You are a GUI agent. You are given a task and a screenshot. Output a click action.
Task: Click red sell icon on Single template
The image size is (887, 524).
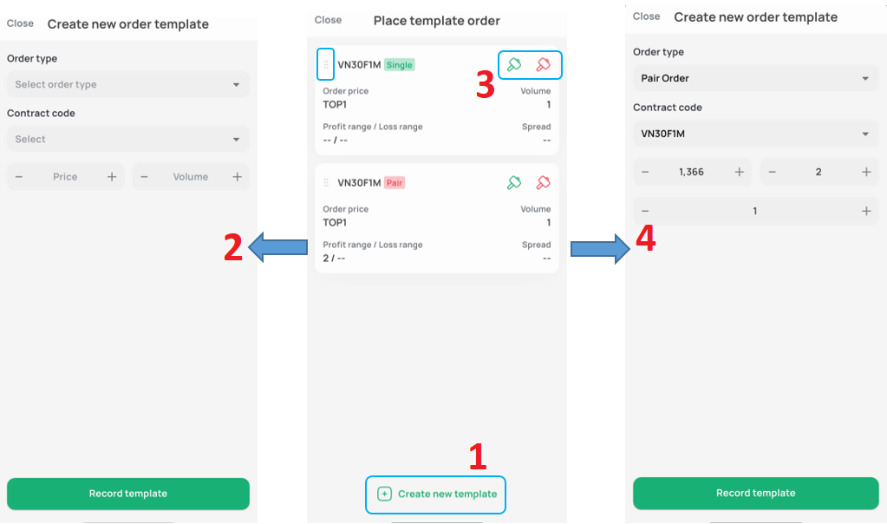(543, 64)
